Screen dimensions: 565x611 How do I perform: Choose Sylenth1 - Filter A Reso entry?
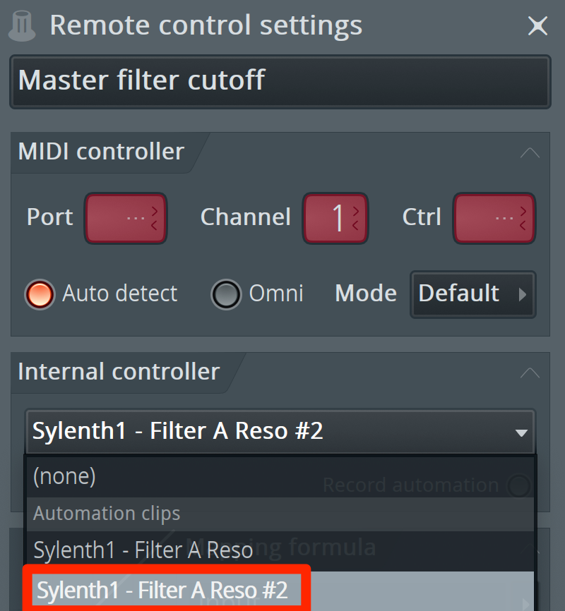[280, 550]
